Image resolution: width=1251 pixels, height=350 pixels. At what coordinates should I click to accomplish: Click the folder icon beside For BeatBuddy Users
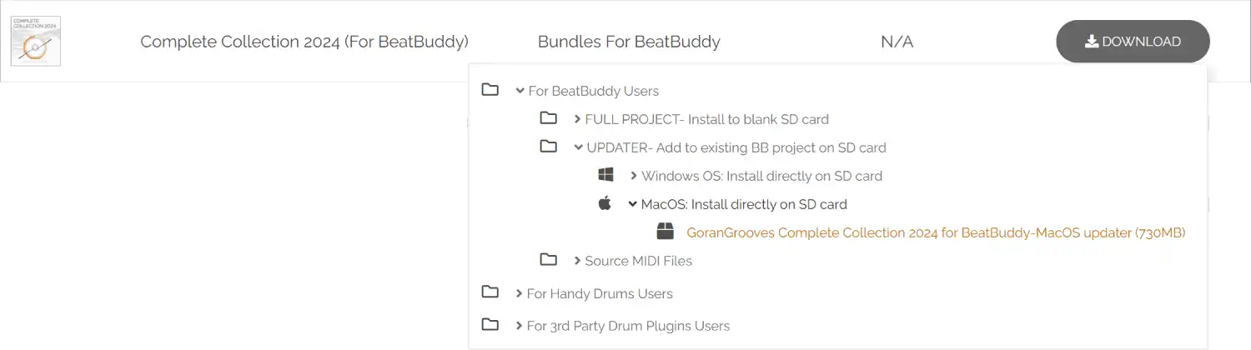pyautogui.click(x=490, y=90)
